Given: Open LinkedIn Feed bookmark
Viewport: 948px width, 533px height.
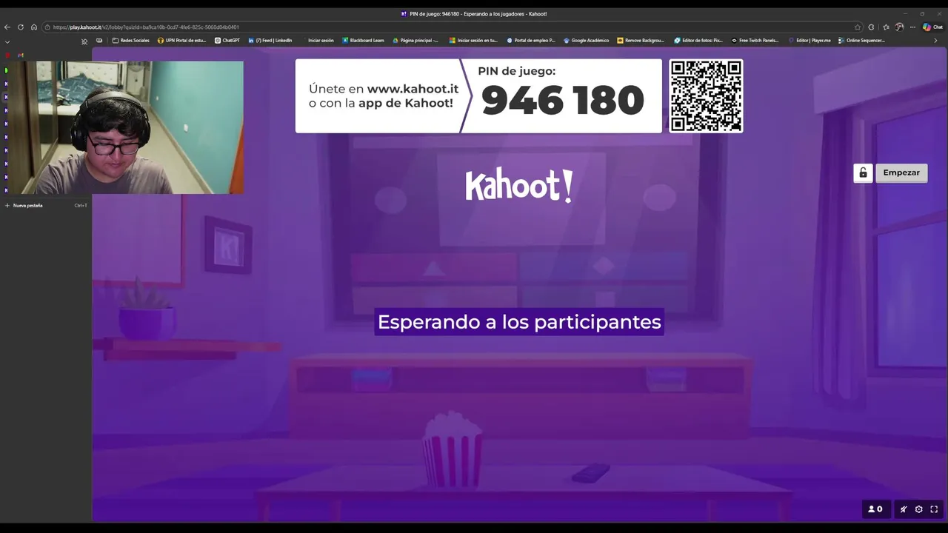Looking at the screenshot, I should click(270, 41).
